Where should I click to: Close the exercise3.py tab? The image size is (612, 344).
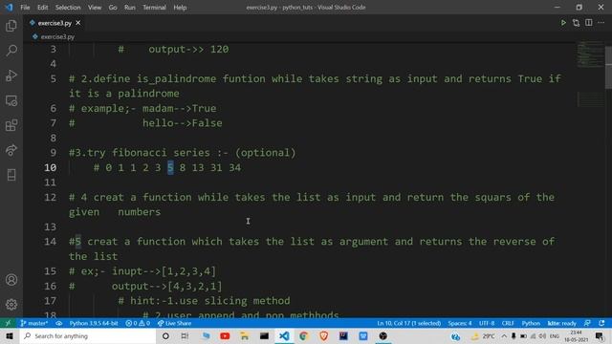click(x=78, y=23)
